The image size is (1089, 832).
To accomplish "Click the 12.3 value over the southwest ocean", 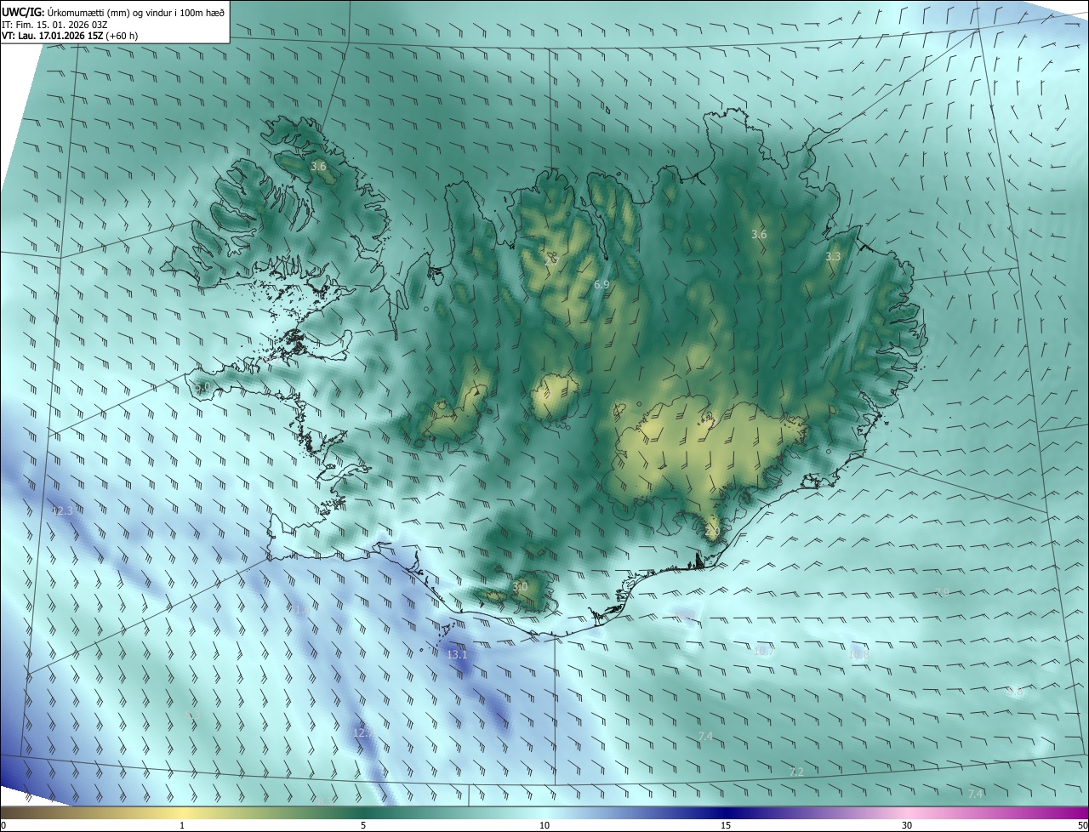I will click(x=62, y=510).
